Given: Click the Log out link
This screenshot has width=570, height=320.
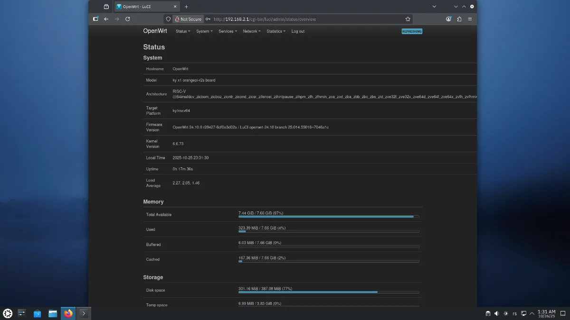Looking at the screenshot, I should (x=298, y=31).
